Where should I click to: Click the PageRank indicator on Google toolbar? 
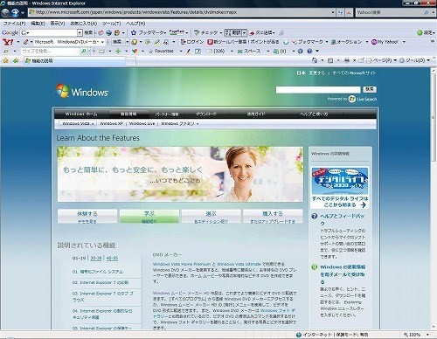click(x=177, y=32)
